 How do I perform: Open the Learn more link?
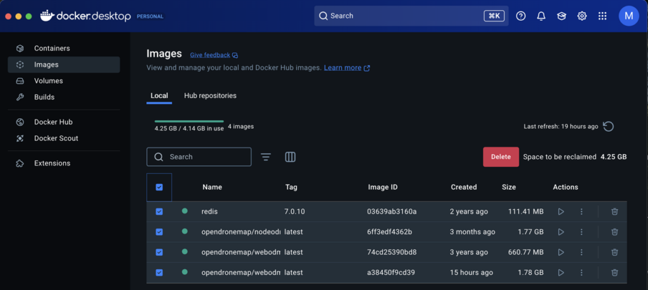pos(347,68)
